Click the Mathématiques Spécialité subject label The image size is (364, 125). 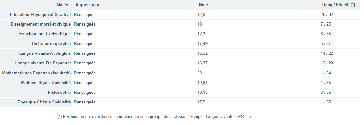46,82
